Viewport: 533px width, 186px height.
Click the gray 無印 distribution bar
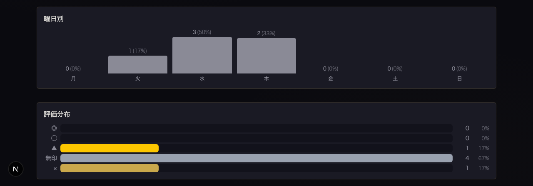click(x=256, y=158)
